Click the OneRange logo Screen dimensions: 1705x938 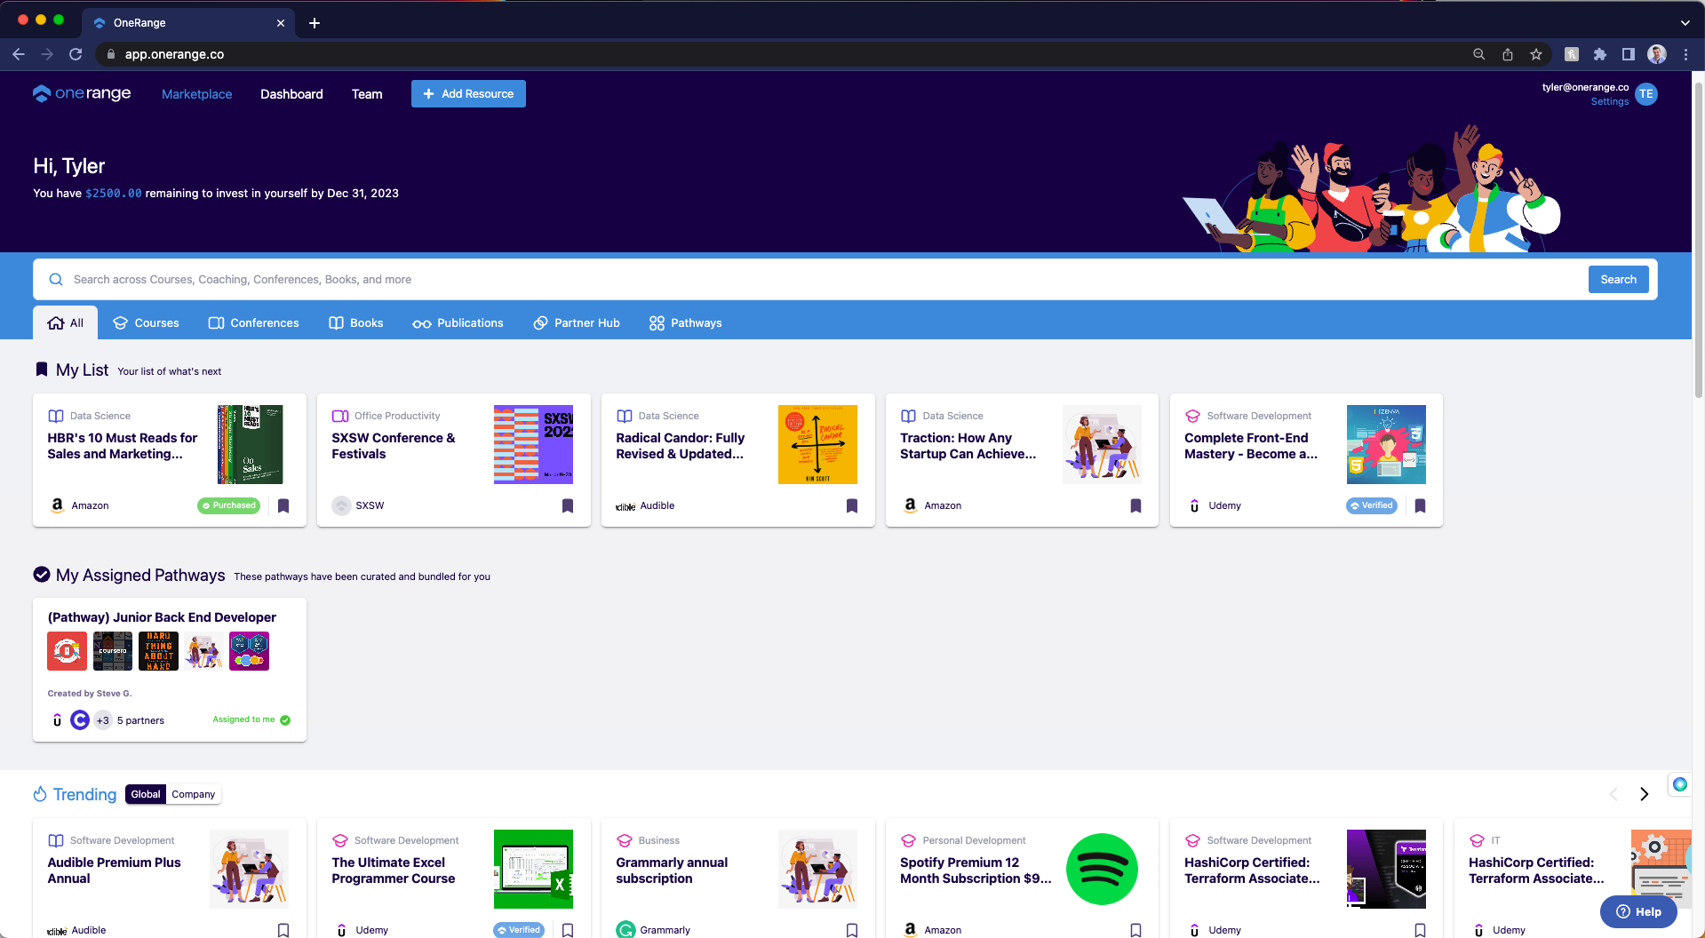tap(82, 93)
